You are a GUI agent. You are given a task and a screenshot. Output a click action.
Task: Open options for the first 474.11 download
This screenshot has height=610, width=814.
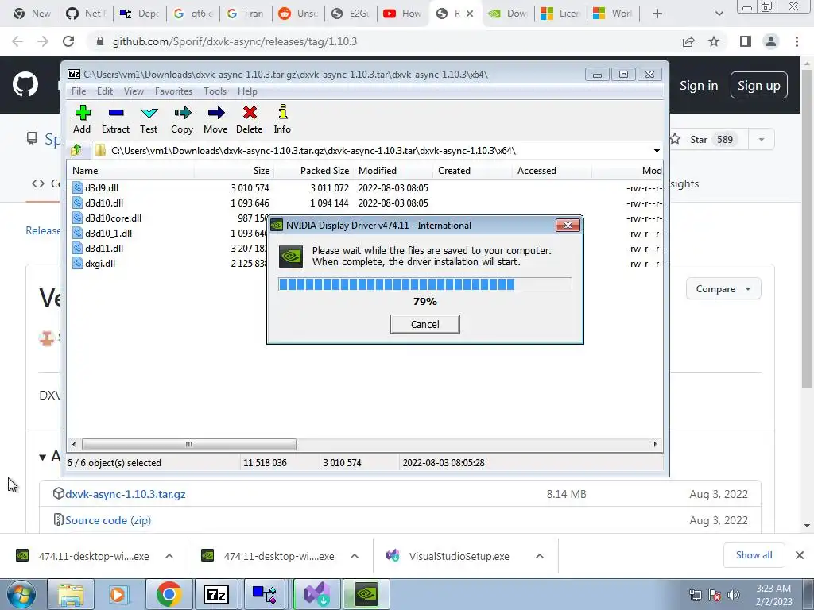[x=169, y=556]
